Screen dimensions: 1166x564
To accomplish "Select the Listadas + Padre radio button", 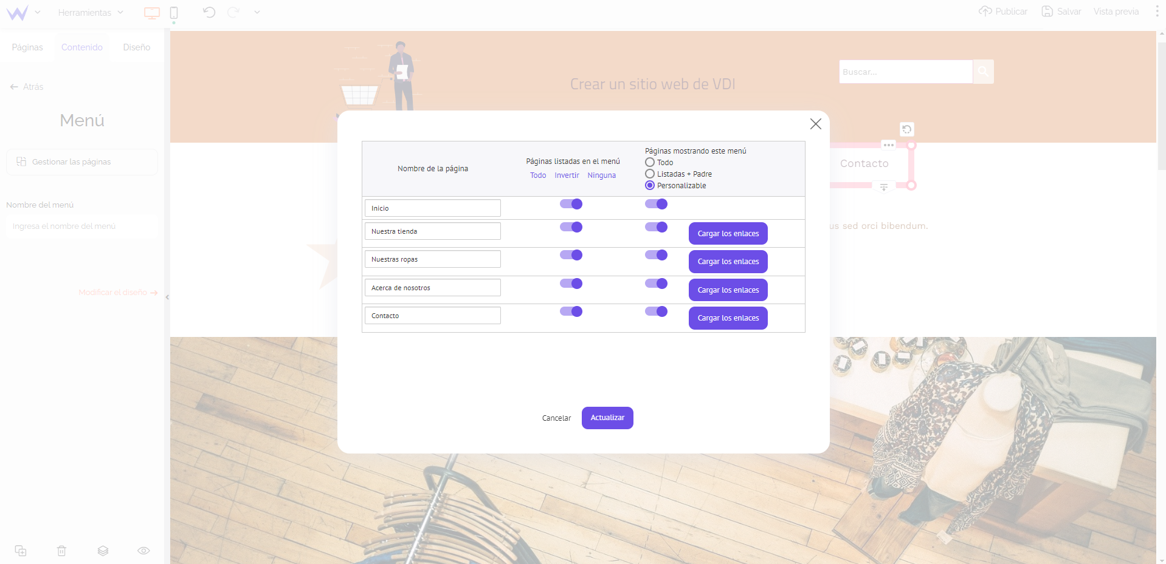I will coord(650,174).
